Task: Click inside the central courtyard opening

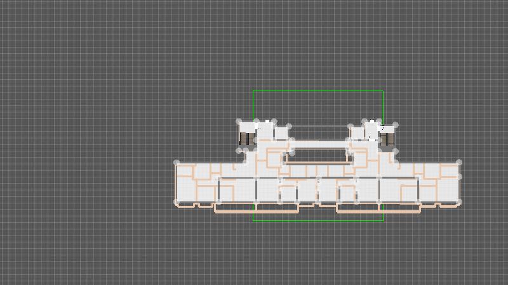Action: 317,154
